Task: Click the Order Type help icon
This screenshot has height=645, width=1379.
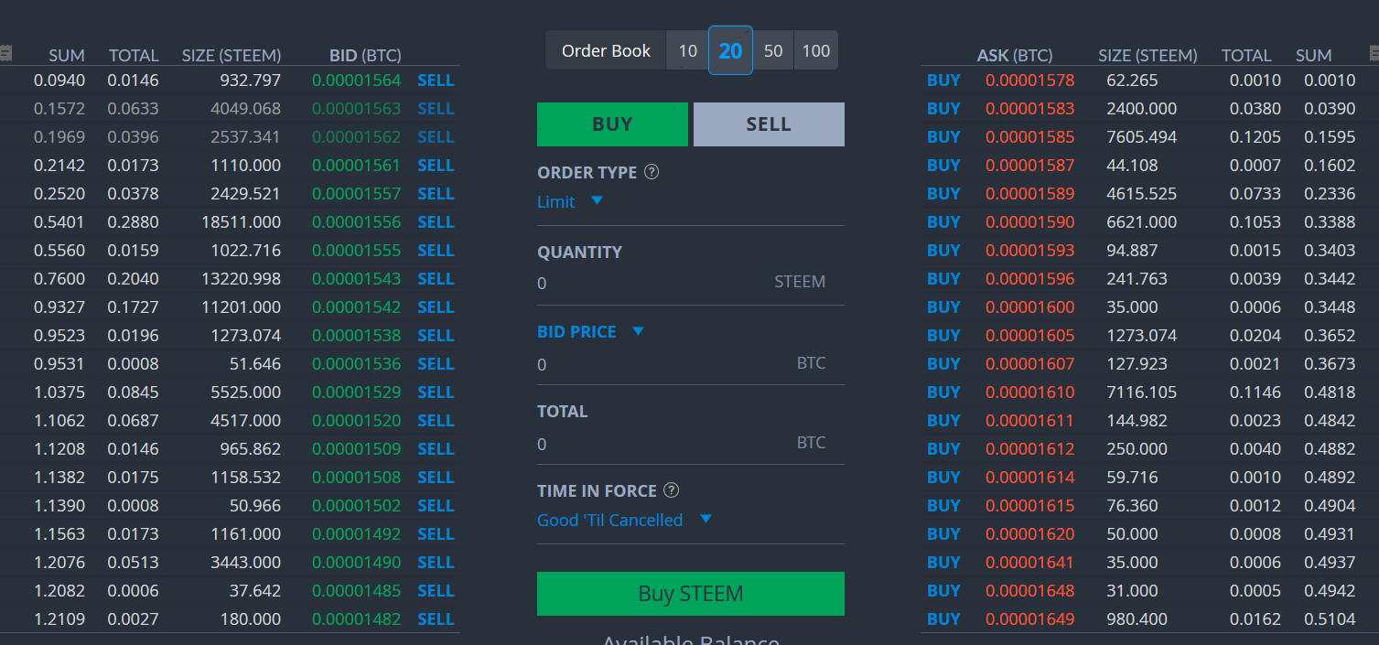Action: tap(652, 172)
